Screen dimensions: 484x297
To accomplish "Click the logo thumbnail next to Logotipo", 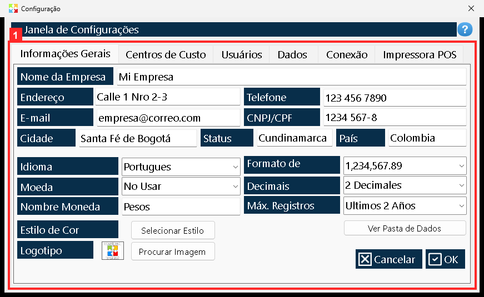I will tap(113, 250).
